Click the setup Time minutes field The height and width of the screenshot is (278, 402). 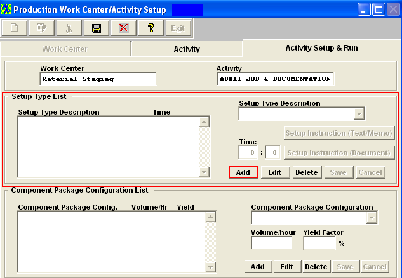pos(272,153)
